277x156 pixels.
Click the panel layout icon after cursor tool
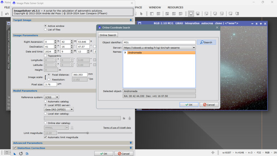[152, 14]
